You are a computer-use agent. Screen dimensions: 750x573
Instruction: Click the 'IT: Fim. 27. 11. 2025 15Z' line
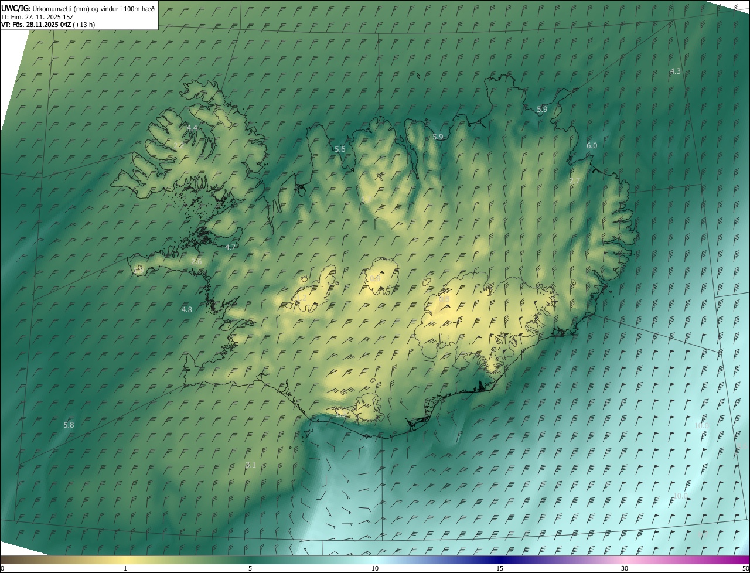37,17
